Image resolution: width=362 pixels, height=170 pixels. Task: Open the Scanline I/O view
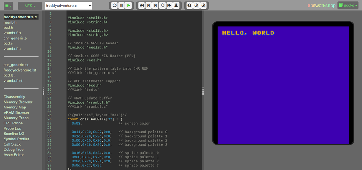(x=14, y=134)
